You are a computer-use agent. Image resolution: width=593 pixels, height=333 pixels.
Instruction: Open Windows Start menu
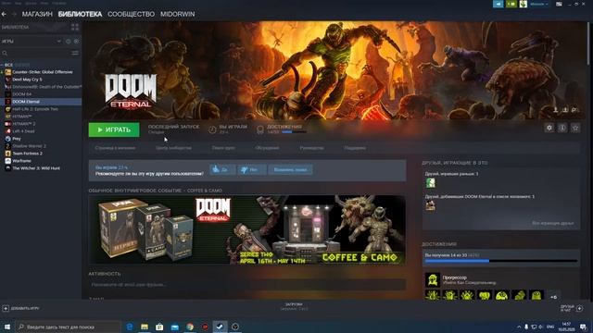[7, 327]
